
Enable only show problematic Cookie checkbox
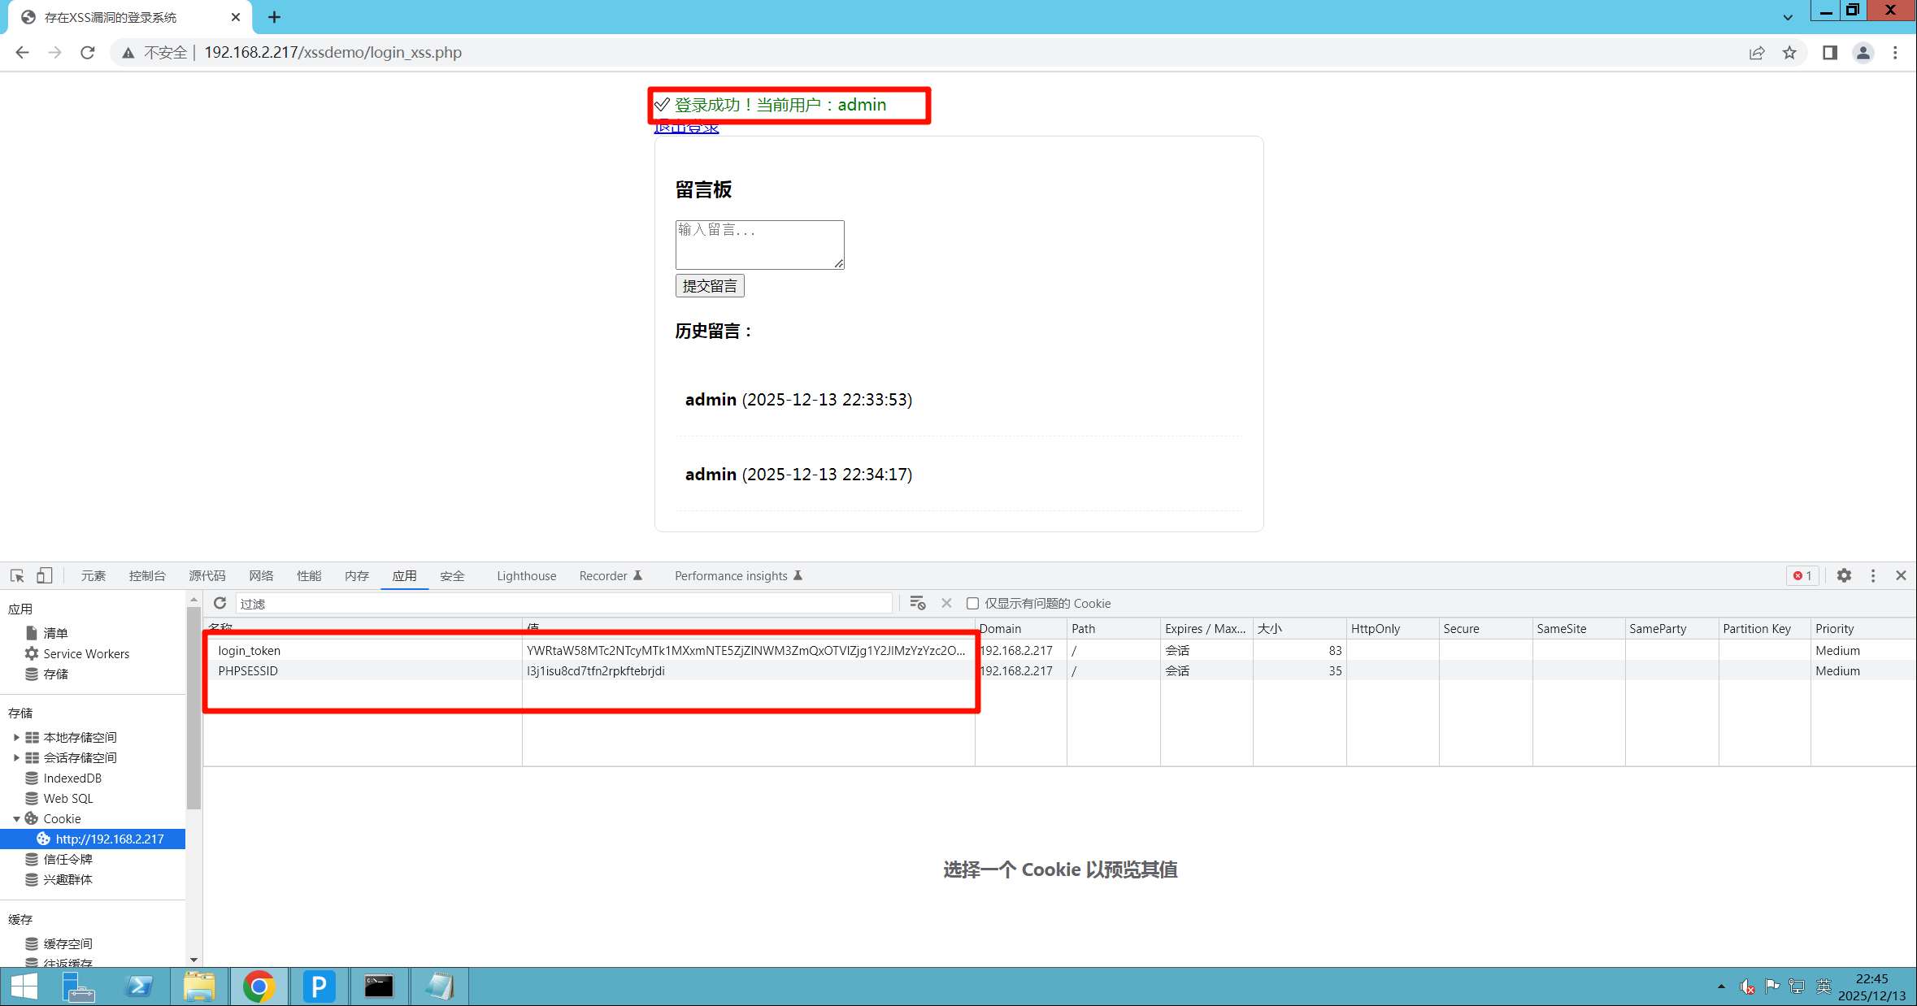(972, 603)
